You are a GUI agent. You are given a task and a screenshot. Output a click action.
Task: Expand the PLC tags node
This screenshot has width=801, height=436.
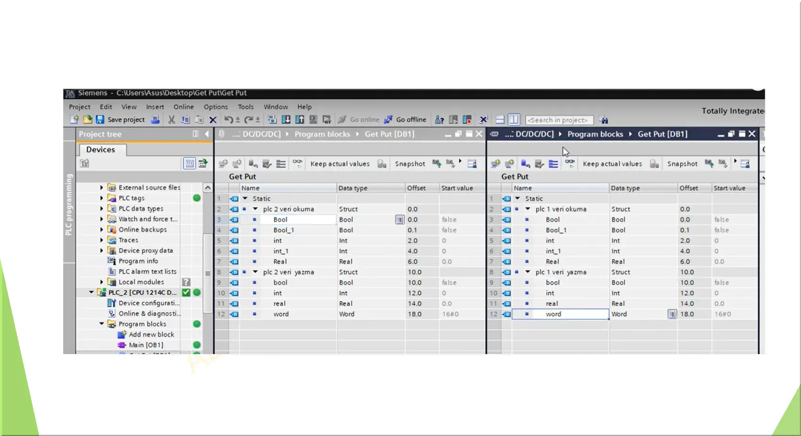pos(101,198)
